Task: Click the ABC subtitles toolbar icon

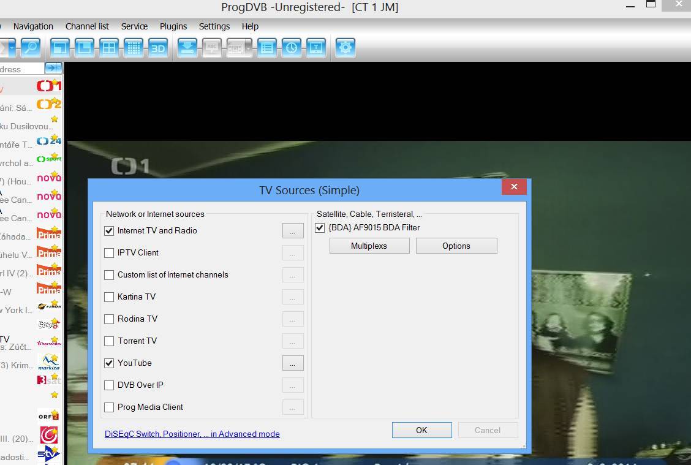Action: tap(212, 48)
